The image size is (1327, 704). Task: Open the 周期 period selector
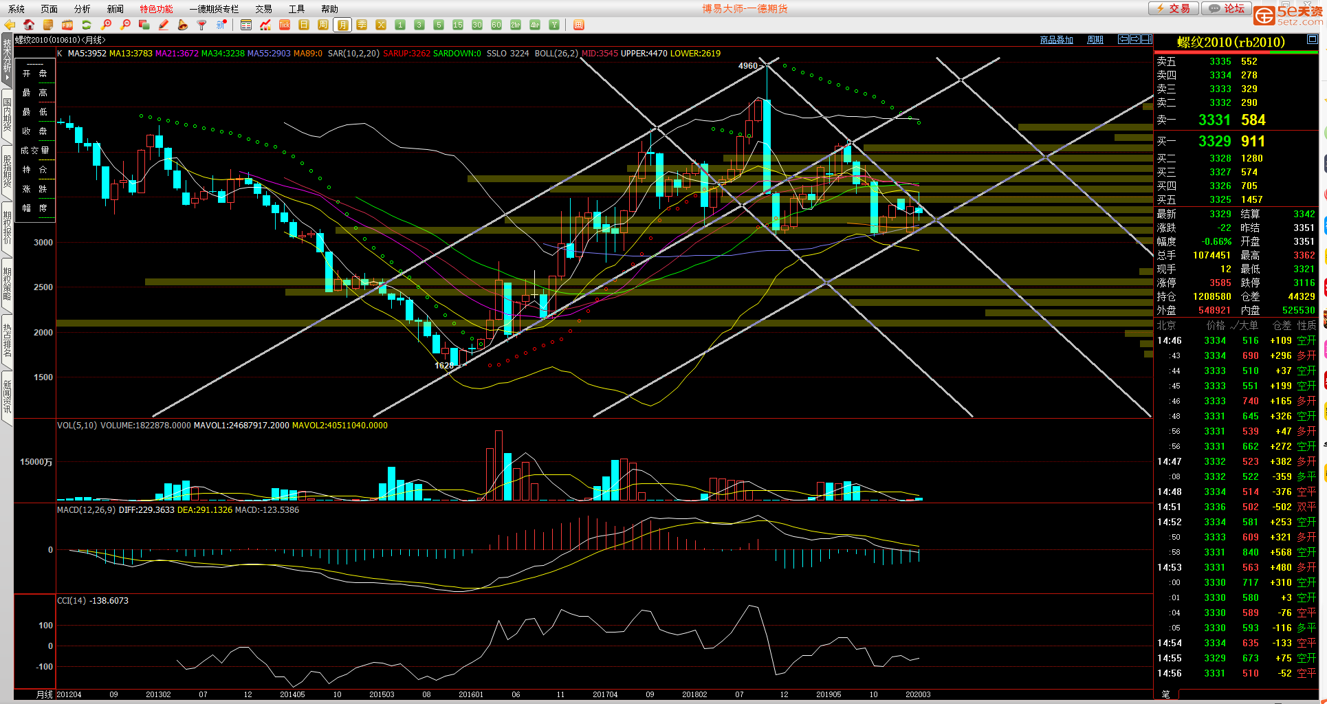click(x=1095, y=40)
